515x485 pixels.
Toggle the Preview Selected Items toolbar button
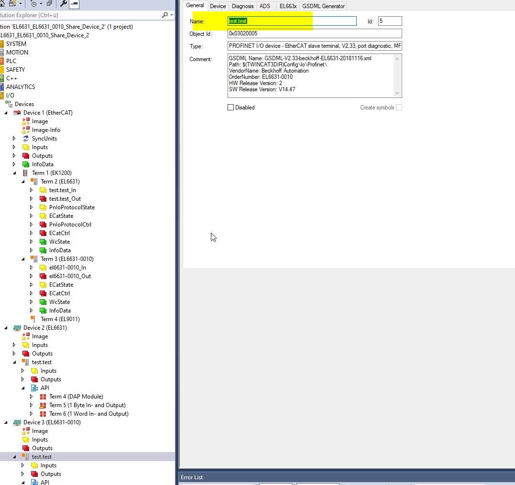point(74,4)
